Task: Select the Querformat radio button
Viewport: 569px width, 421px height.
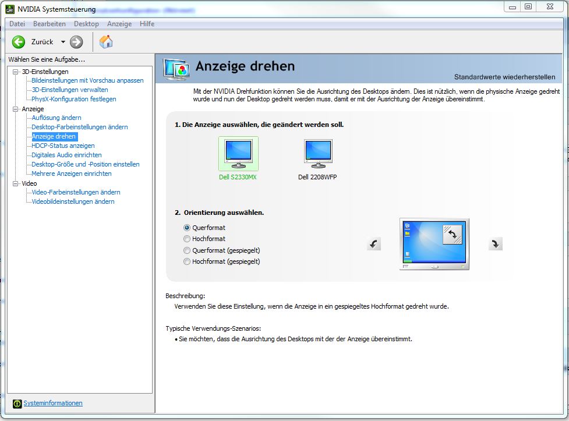Action: [x=187, y=228]
